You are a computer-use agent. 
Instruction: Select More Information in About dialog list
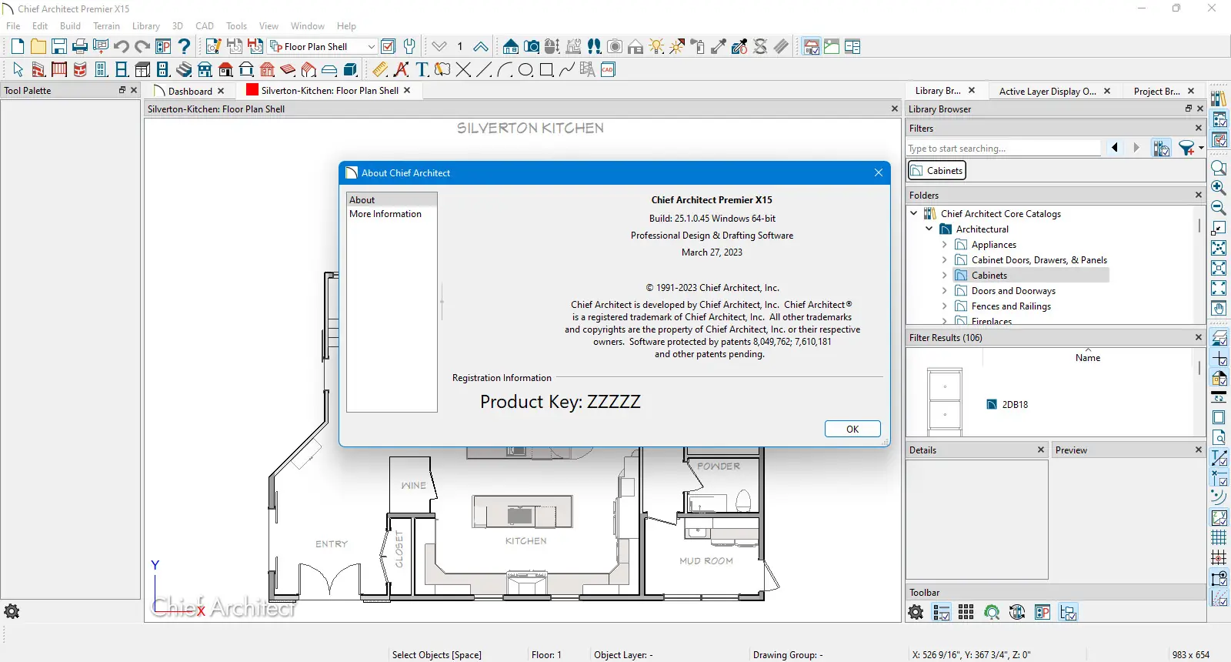coord(385,214)
